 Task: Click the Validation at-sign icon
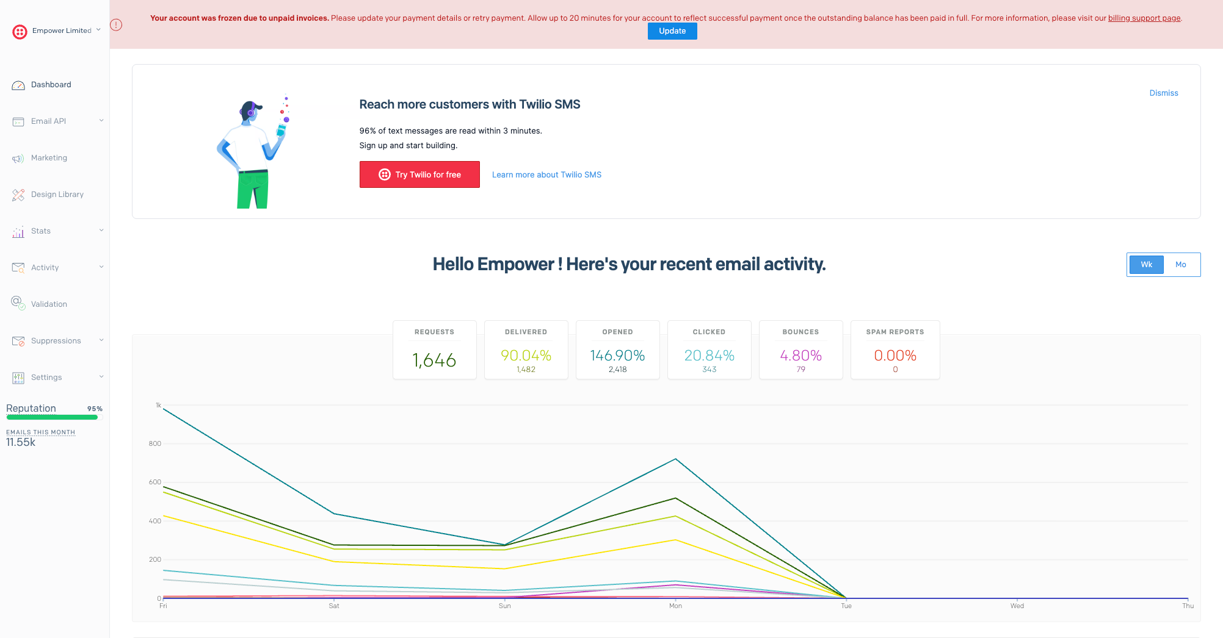(x=18, y=303)
